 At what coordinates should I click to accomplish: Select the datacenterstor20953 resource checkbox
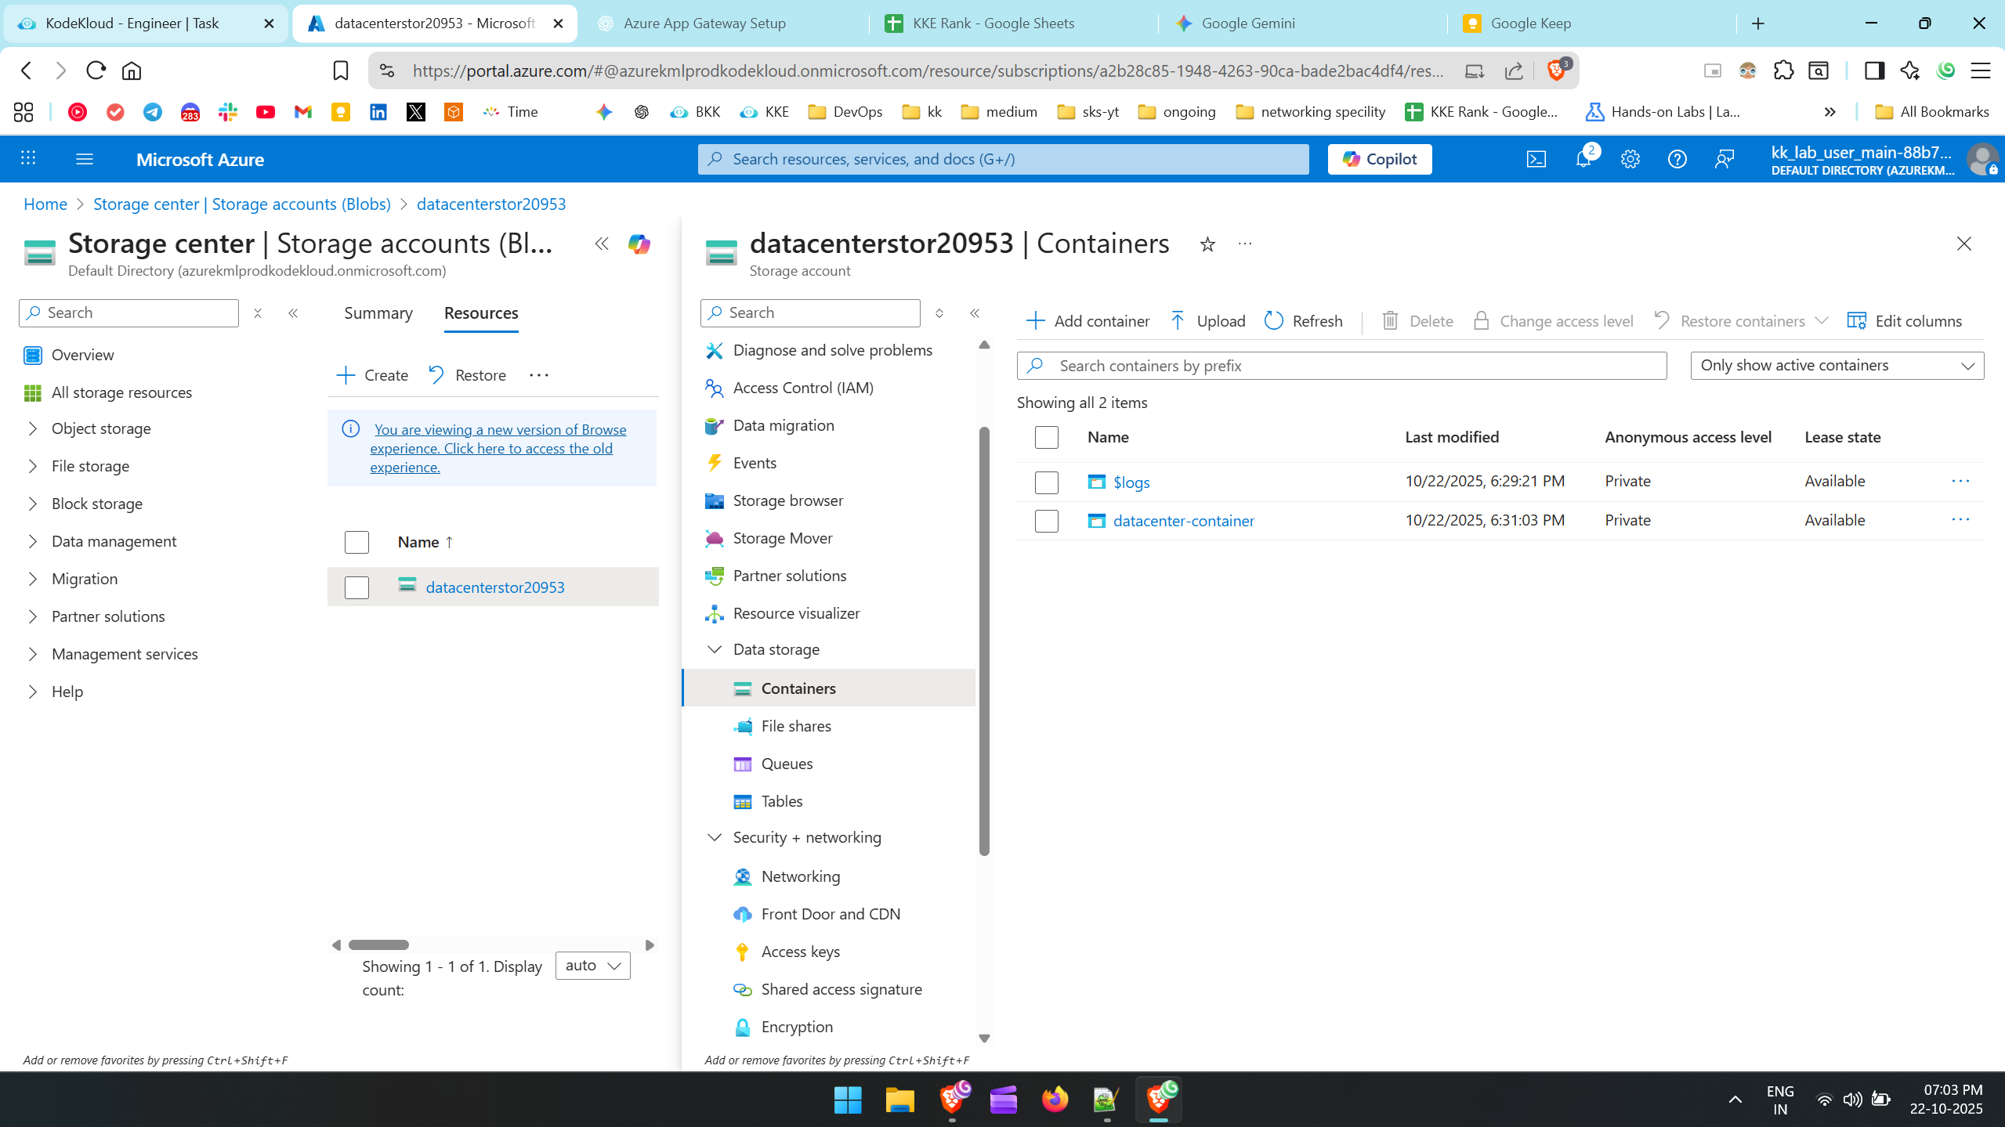pos(356,587)
